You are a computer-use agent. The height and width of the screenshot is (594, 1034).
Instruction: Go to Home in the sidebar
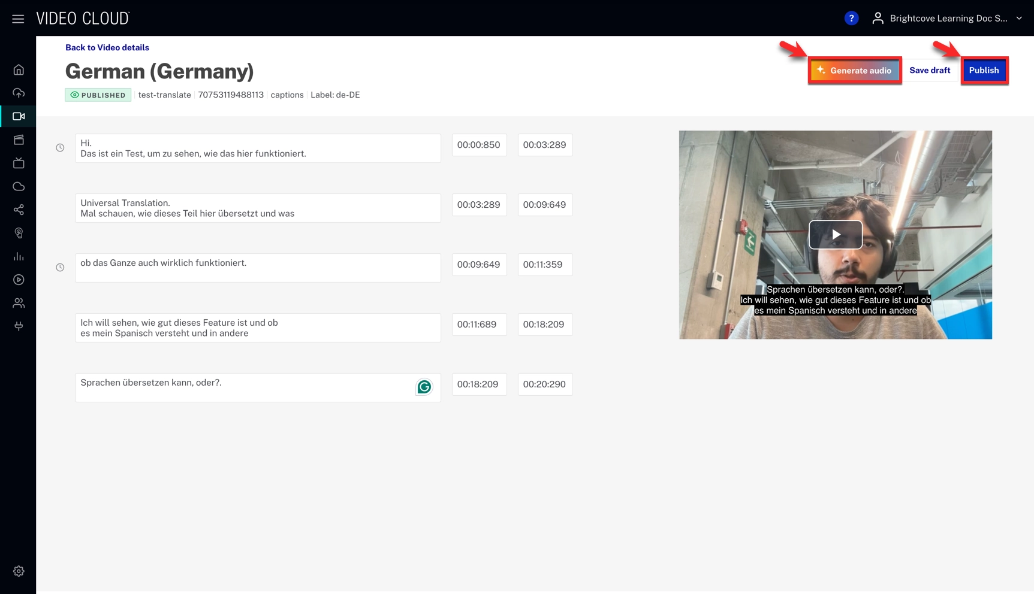(x=19, y=70)
